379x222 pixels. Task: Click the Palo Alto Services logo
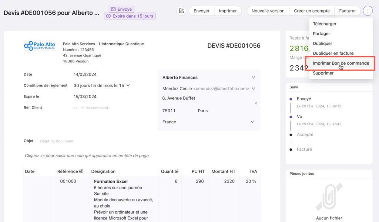pyautogui.click(x=39, y=45)
